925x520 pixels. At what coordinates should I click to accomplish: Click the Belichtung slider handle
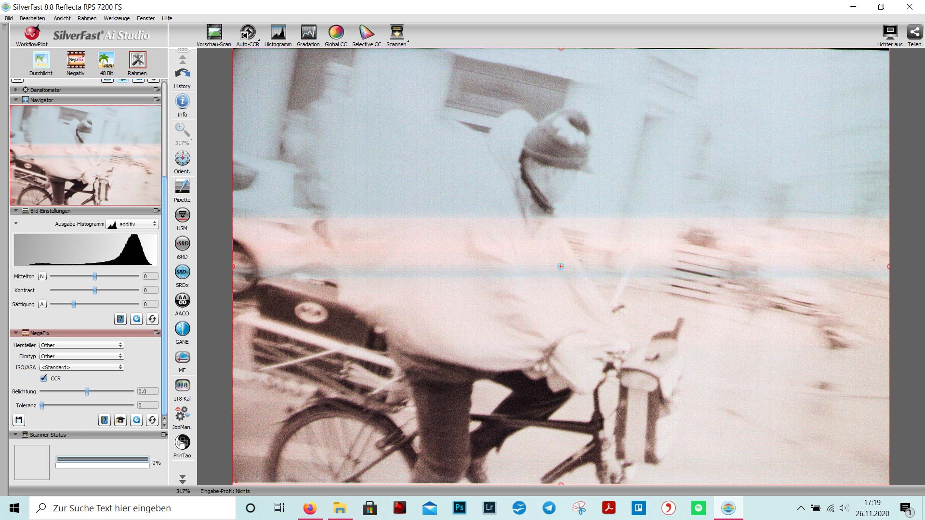coord(87,391)
